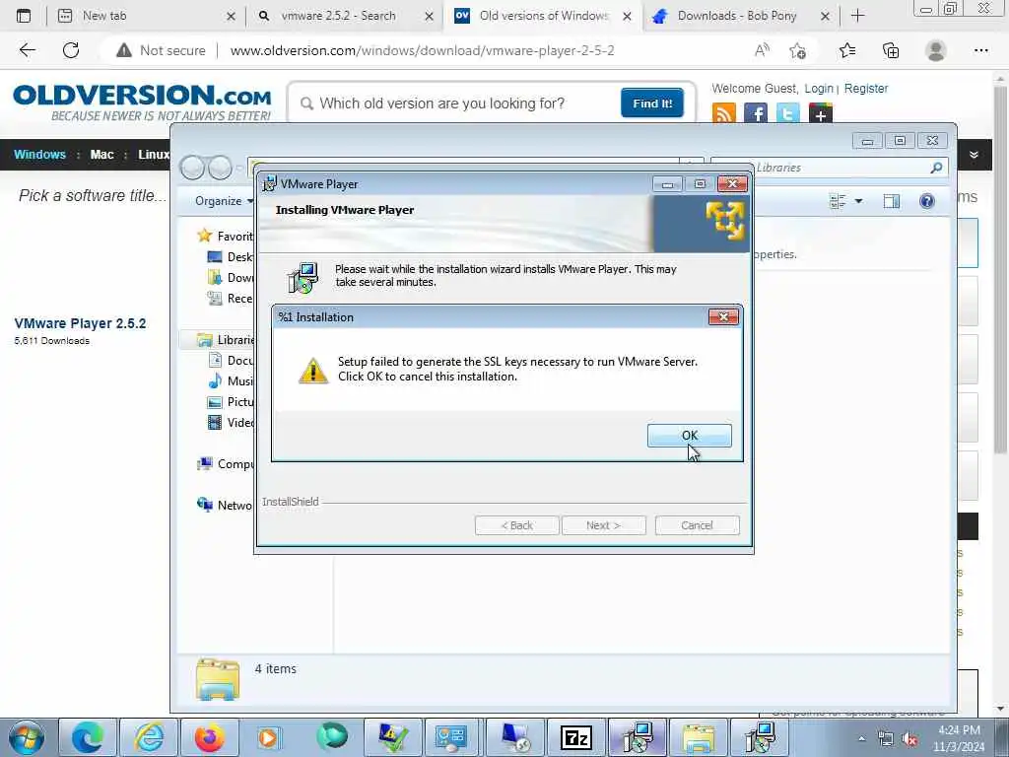Click the VMware Player installer title icon
The image size is (1009, 757).
(x=270, y=183)
